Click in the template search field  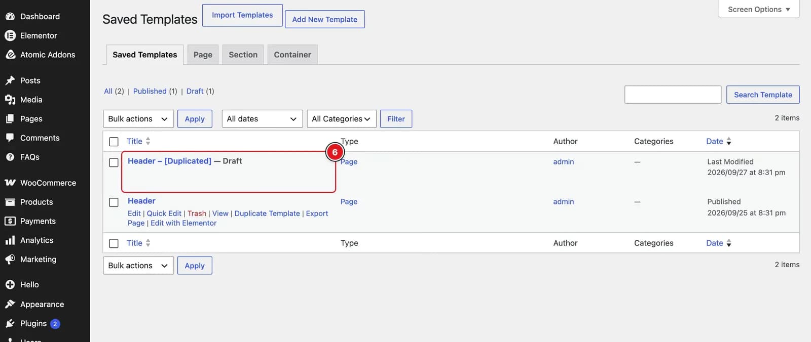[x=673, y=95]
